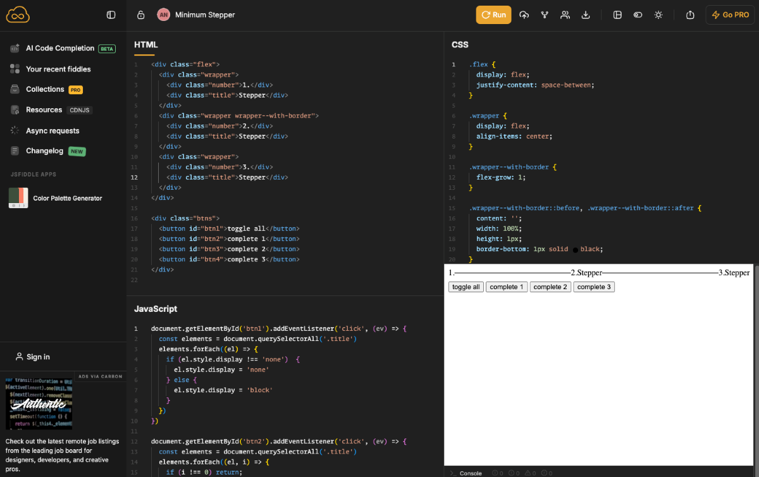The height and width of the screenshot is (477, 759).
Task: Click the complete 2 button in the preview
Action: click(x=550, y=287)
